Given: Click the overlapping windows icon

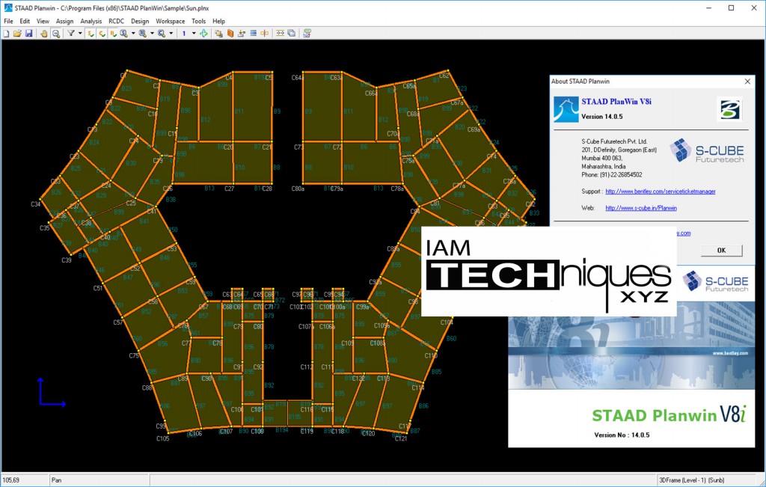Looking at the screenshot, I should click(291, 33).
